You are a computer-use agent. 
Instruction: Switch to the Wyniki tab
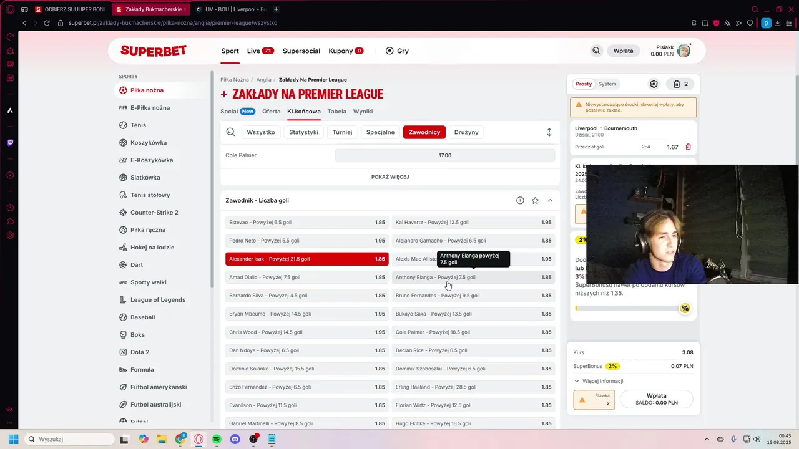(363, 112)
